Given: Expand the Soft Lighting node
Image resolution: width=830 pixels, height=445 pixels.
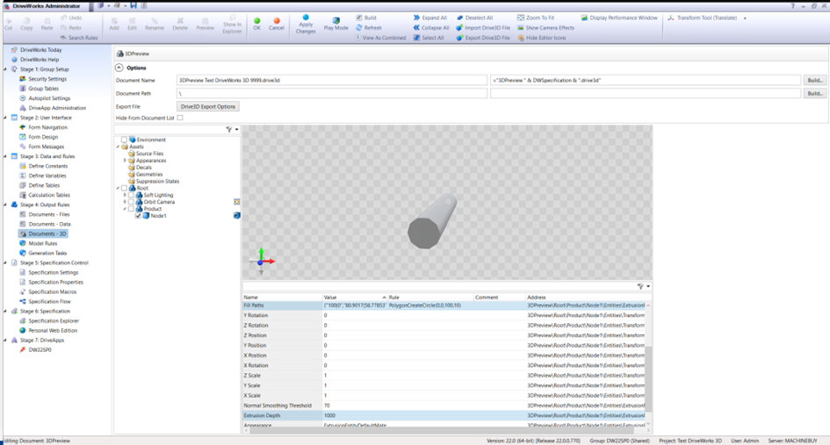Looking at the screenshot, I should point(125,195).
